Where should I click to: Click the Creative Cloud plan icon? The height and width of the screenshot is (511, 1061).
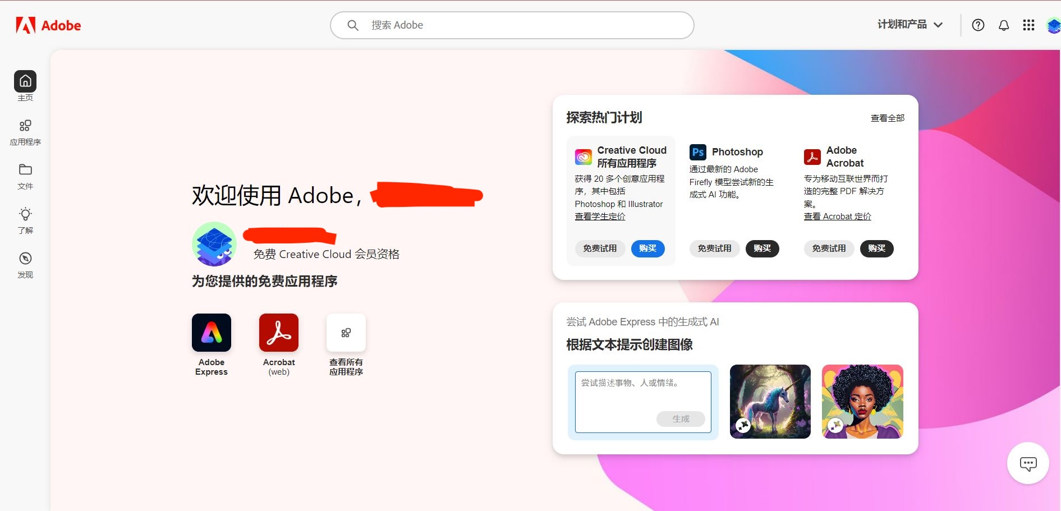pyautogui.click(x=584, y=157)
